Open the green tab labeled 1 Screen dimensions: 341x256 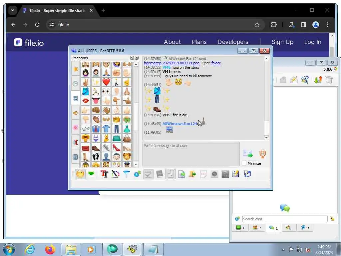(240, 228)
